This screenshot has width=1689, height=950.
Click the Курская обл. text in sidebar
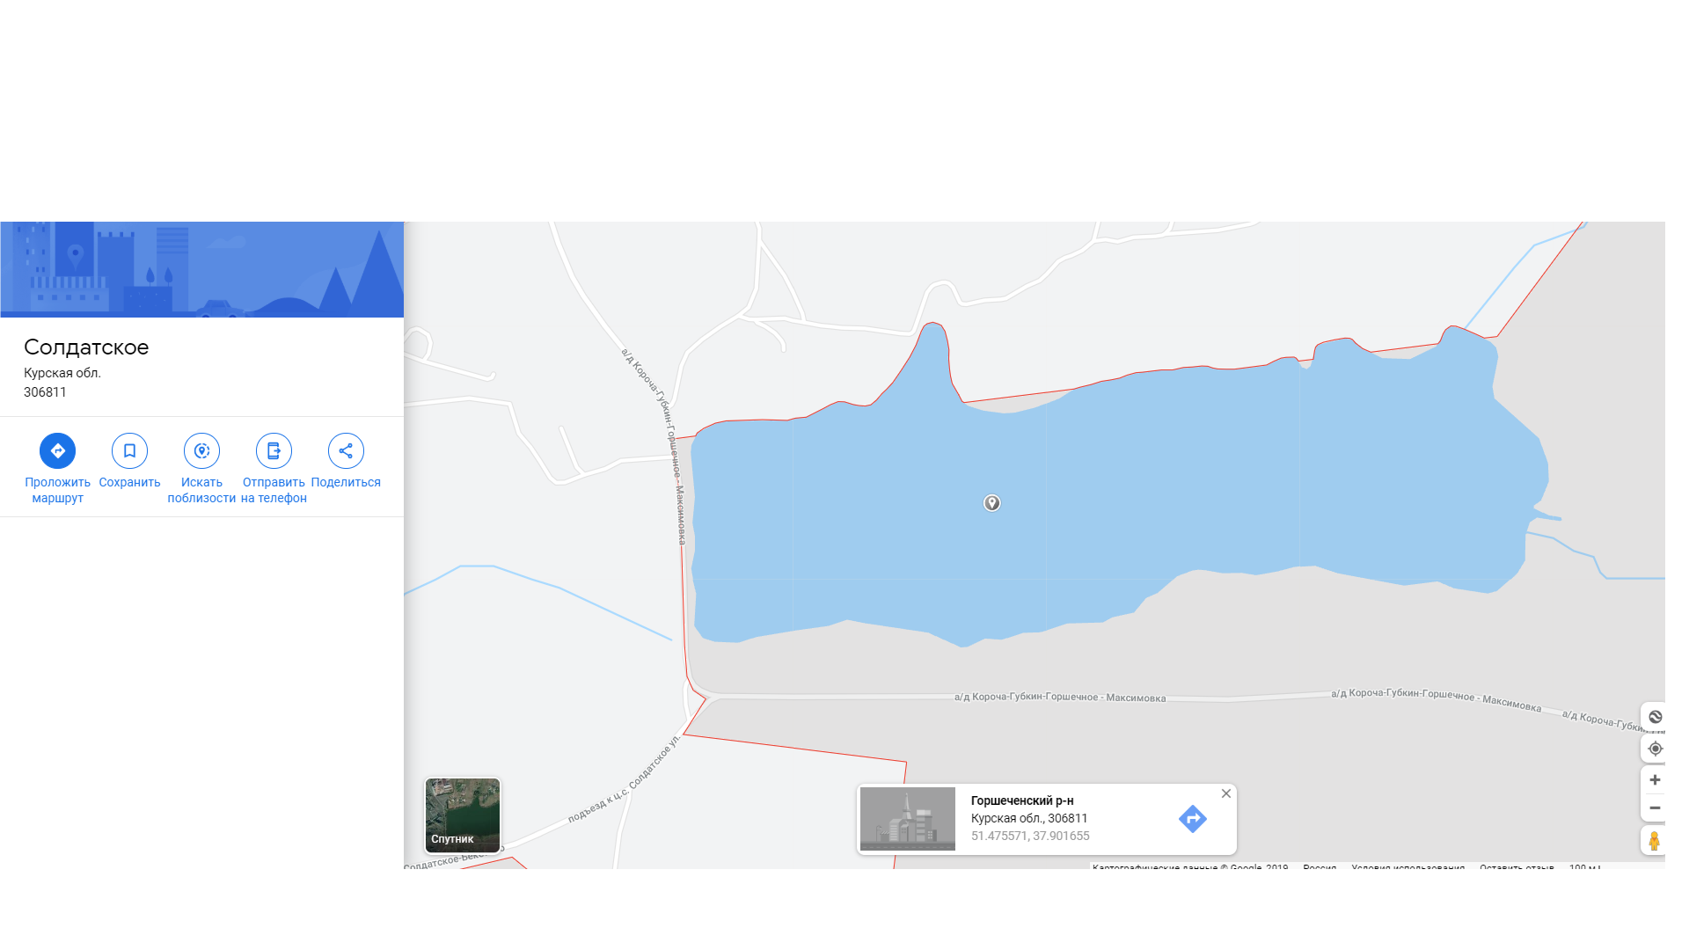62,373
